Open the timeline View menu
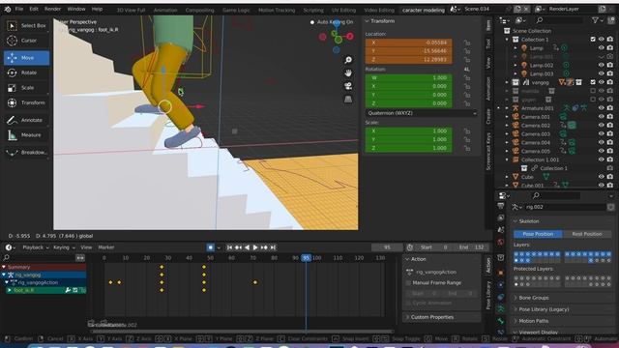 (86, 247)
